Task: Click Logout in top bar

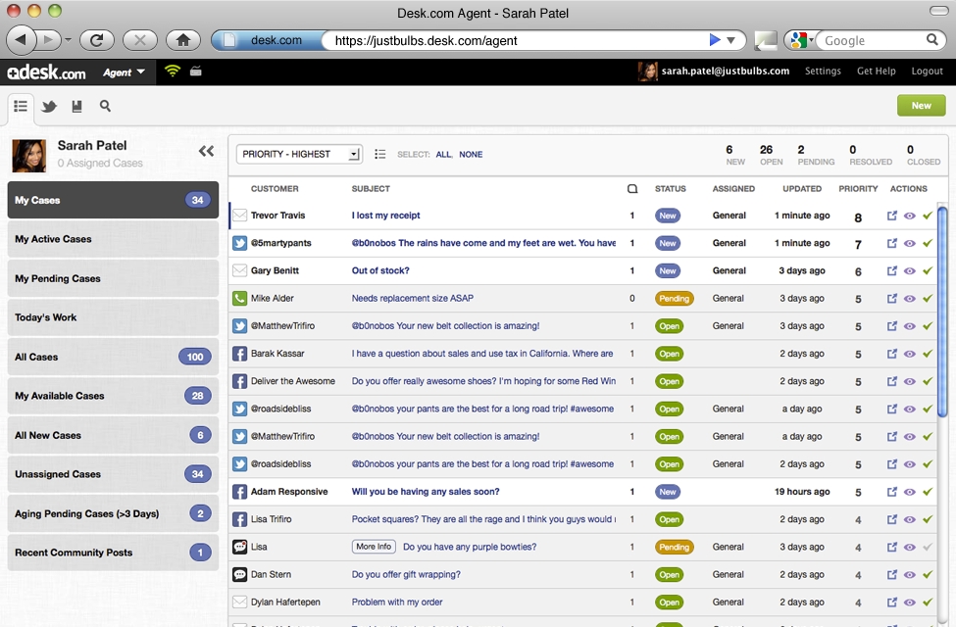Action: (927, 72)
